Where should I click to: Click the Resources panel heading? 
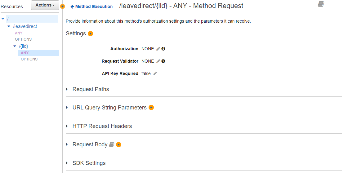pos(12,7)
